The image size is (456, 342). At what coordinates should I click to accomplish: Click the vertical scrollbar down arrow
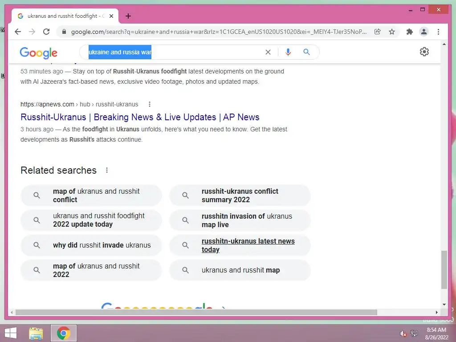coord(444,305)
